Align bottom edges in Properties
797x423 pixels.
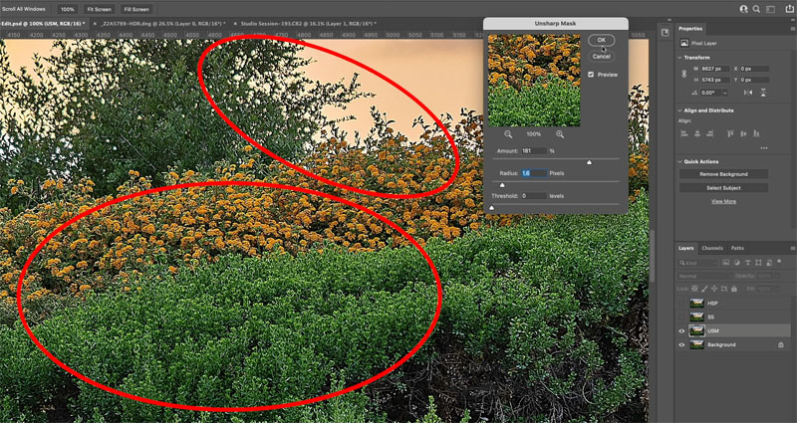coord(756,133)
